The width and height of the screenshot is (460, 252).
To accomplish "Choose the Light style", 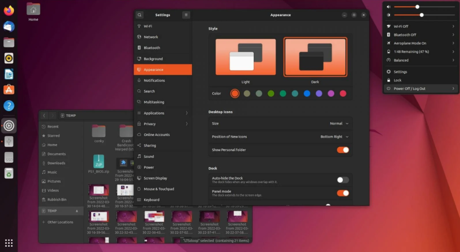I will click(x=246, y=57).
